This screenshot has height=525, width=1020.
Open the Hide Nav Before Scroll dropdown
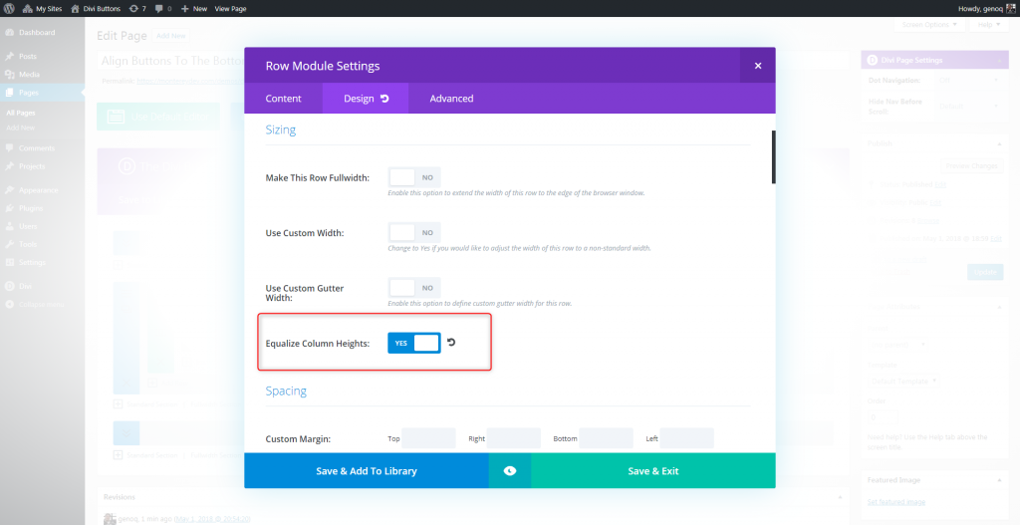[x=968, y=106]
